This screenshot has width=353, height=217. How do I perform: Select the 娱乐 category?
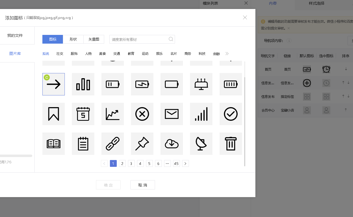[x=159, y=54]
